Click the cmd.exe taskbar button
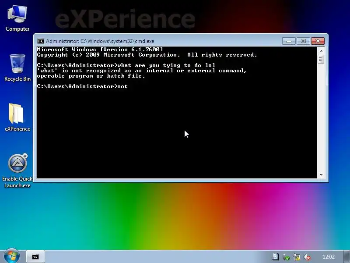This screenshot has width=350, height=263. (35, 256)
